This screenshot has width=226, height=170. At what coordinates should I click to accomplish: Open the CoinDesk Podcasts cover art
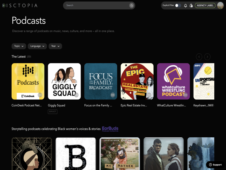click(x=28, y=81)
